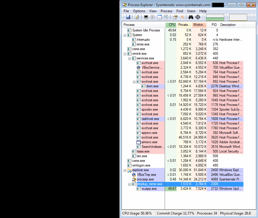Open the Find menu

[180, 11]
